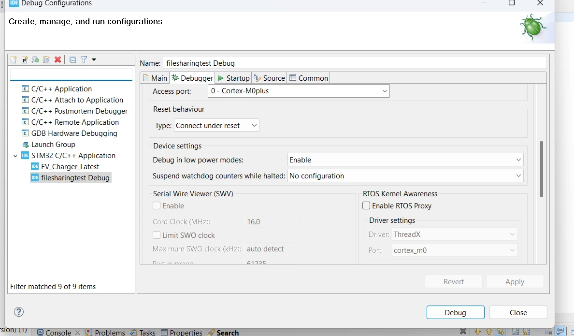Viewport: 574px width, 336px height.
Task: Click the down arrow icon in Search toolbar
Action: tap(477, 332)
